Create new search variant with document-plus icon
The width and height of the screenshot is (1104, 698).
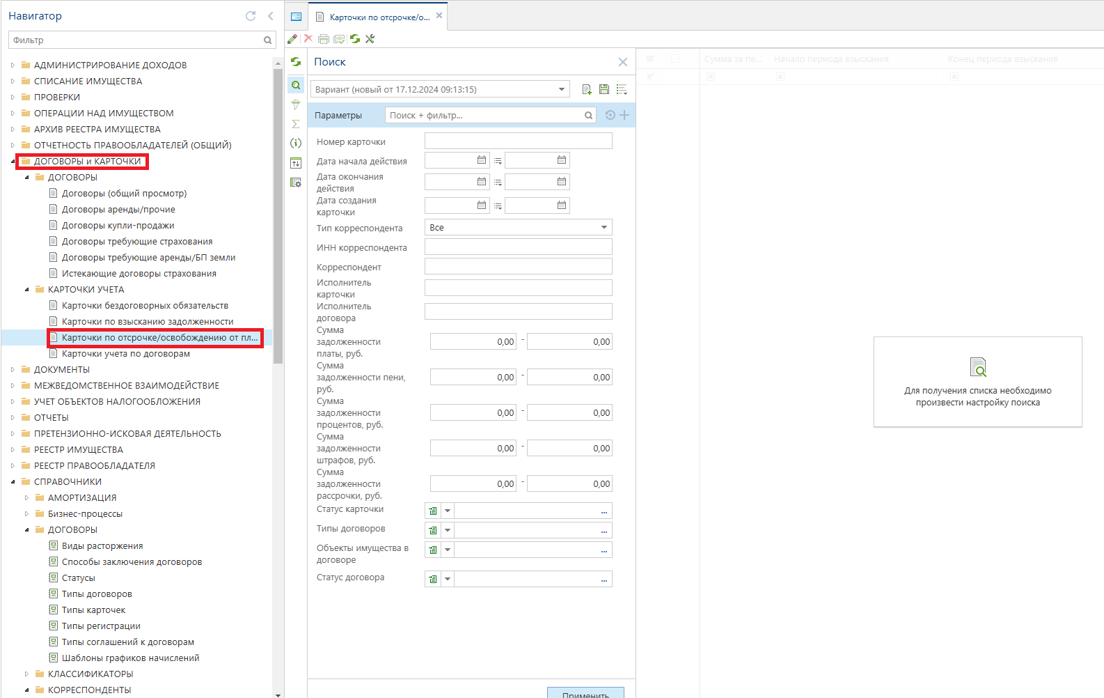coord(587,89)
